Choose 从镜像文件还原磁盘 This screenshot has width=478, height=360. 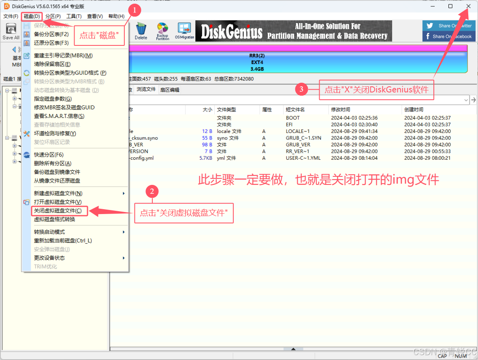[57, 181]
